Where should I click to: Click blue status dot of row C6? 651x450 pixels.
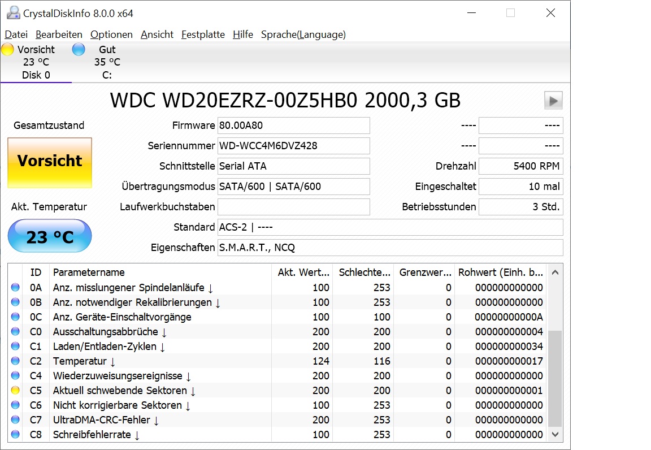(x=15, y=405)
